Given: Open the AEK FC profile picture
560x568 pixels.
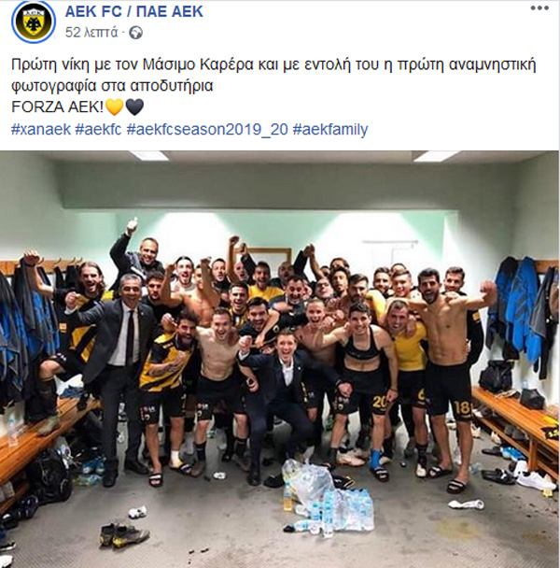Looking at the screenshot, I should coord(34,21).
